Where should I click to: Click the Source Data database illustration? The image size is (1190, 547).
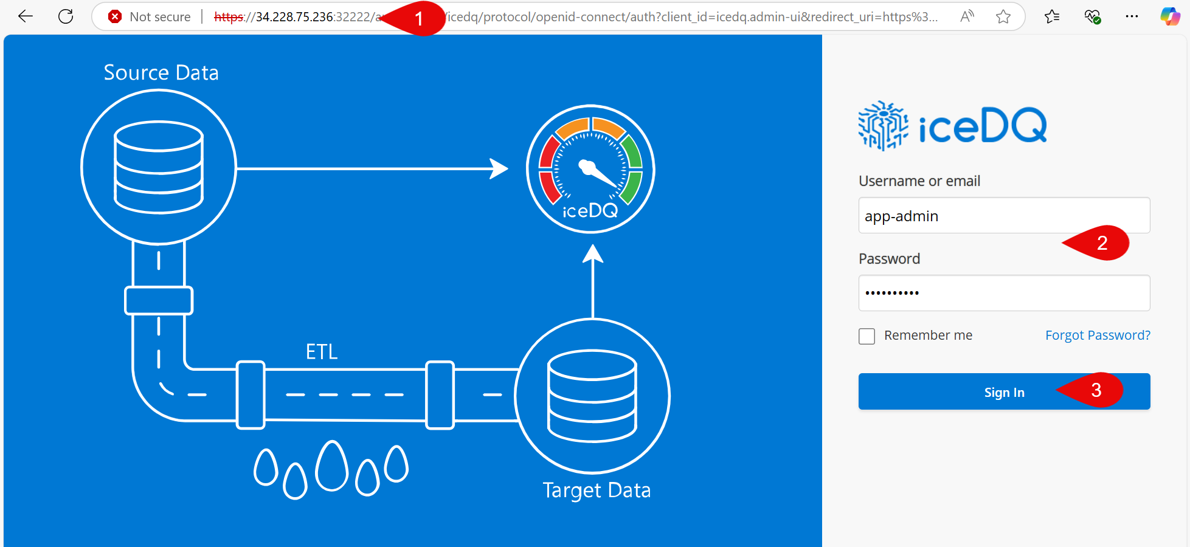point(159,167)
